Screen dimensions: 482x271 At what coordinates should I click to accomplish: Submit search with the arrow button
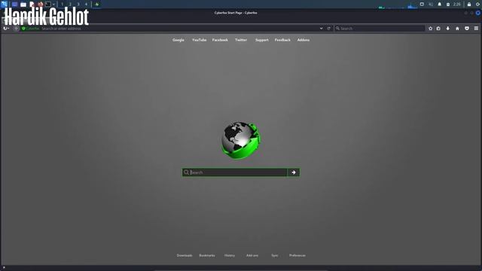(294, 172)
